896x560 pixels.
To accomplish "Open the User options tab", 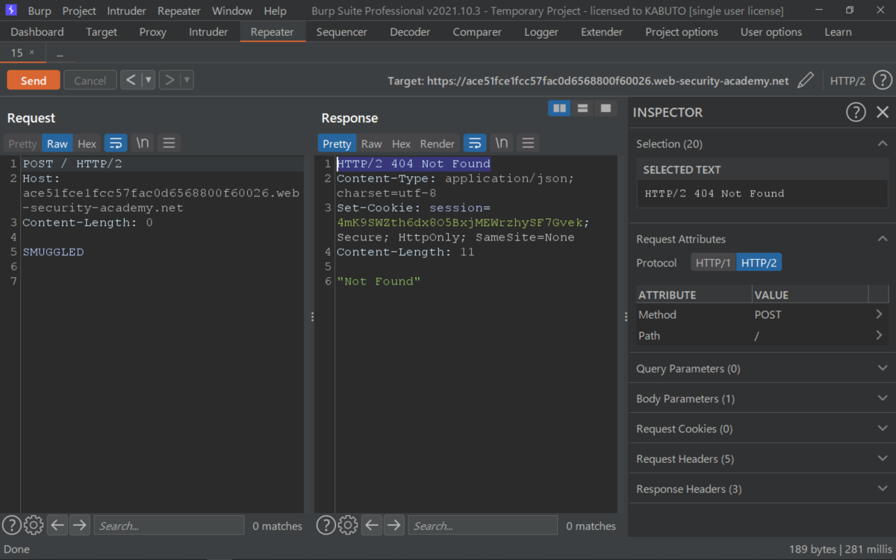I will coord(771,32).
